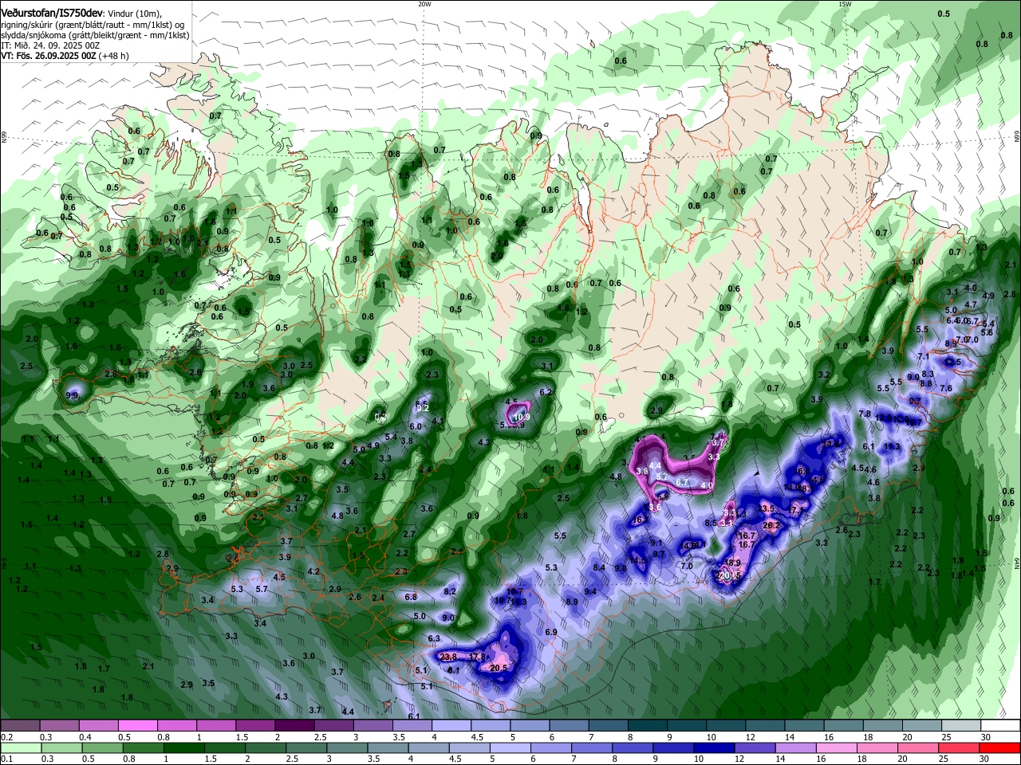Pick the red swatch at the rain legend end

click(x=1000, y=748)
